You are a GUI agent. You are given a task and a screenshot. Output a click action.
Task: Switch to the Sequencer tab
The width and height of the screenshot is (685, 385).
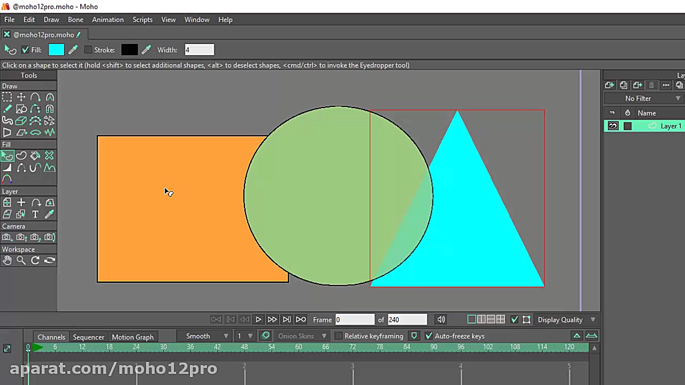tap(88, 337)
